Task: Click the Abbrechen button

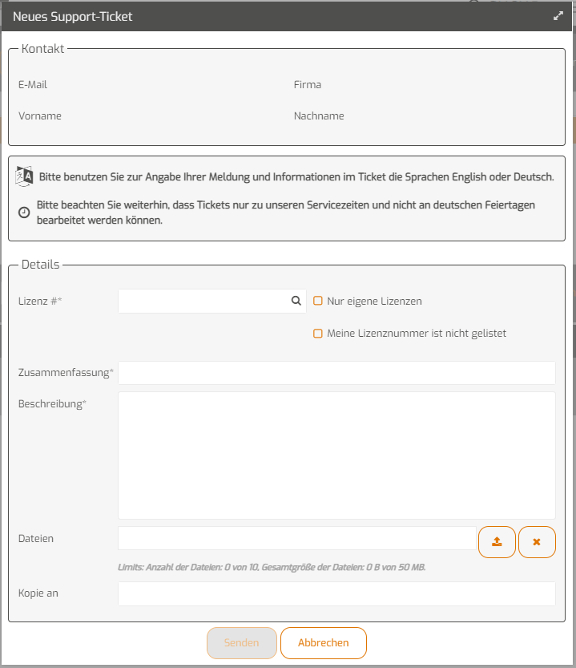Action: (323, 642)
